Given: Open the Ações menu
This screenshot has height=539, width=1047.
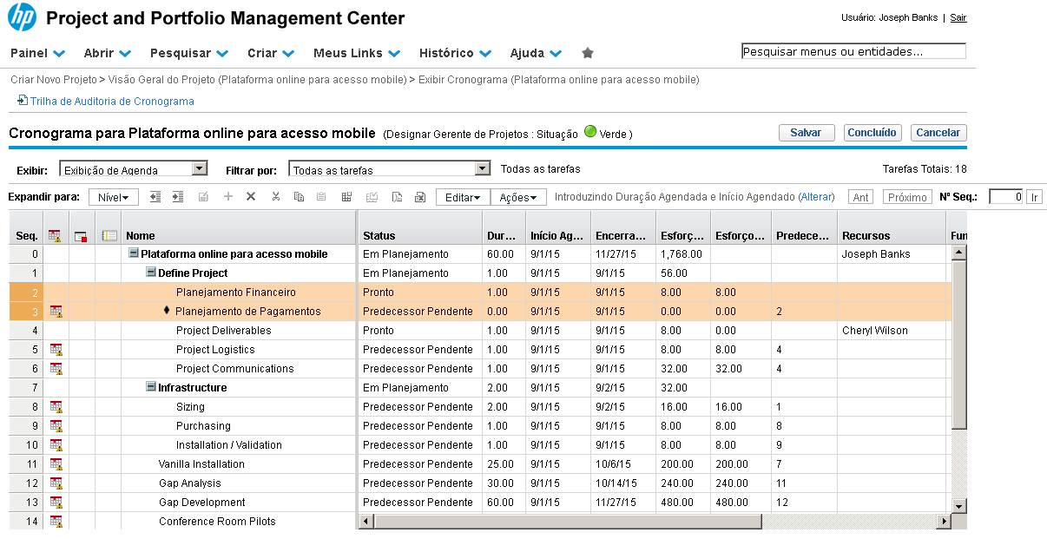Looking at the screenshot, I should click(518, 198).
